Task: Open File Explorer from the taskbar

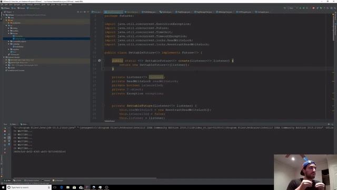Action: pos(68,187)
